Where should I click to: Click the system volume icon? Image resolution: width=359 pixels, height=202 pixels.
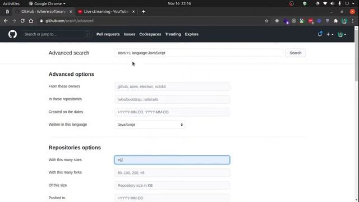tap(332, 3)
